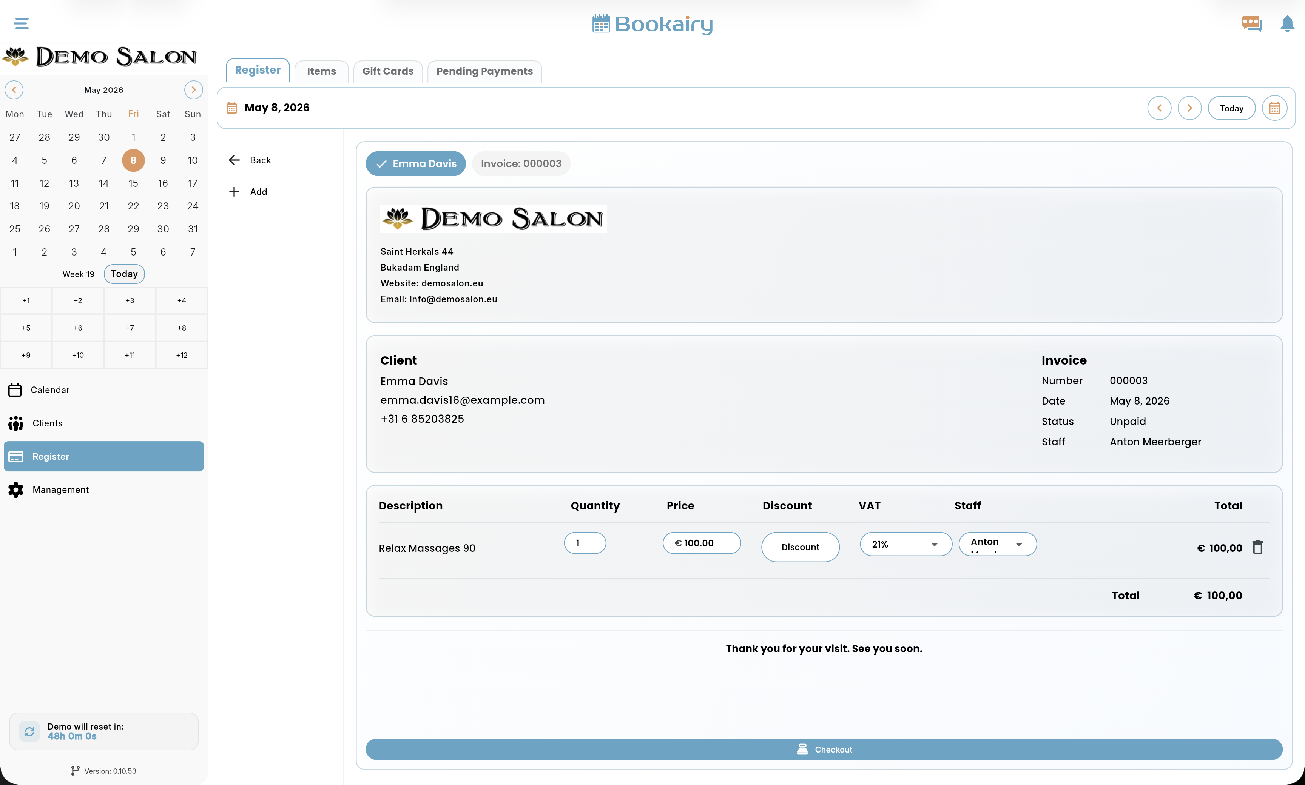Select May 15 in mini calendar
1305x785 pixels.
(x=133, y=183)
